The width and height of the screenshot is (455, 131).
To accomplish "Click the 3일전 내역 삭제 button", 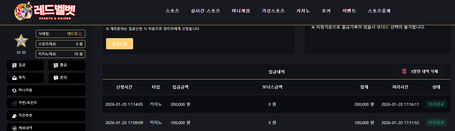I will (420, 71).
